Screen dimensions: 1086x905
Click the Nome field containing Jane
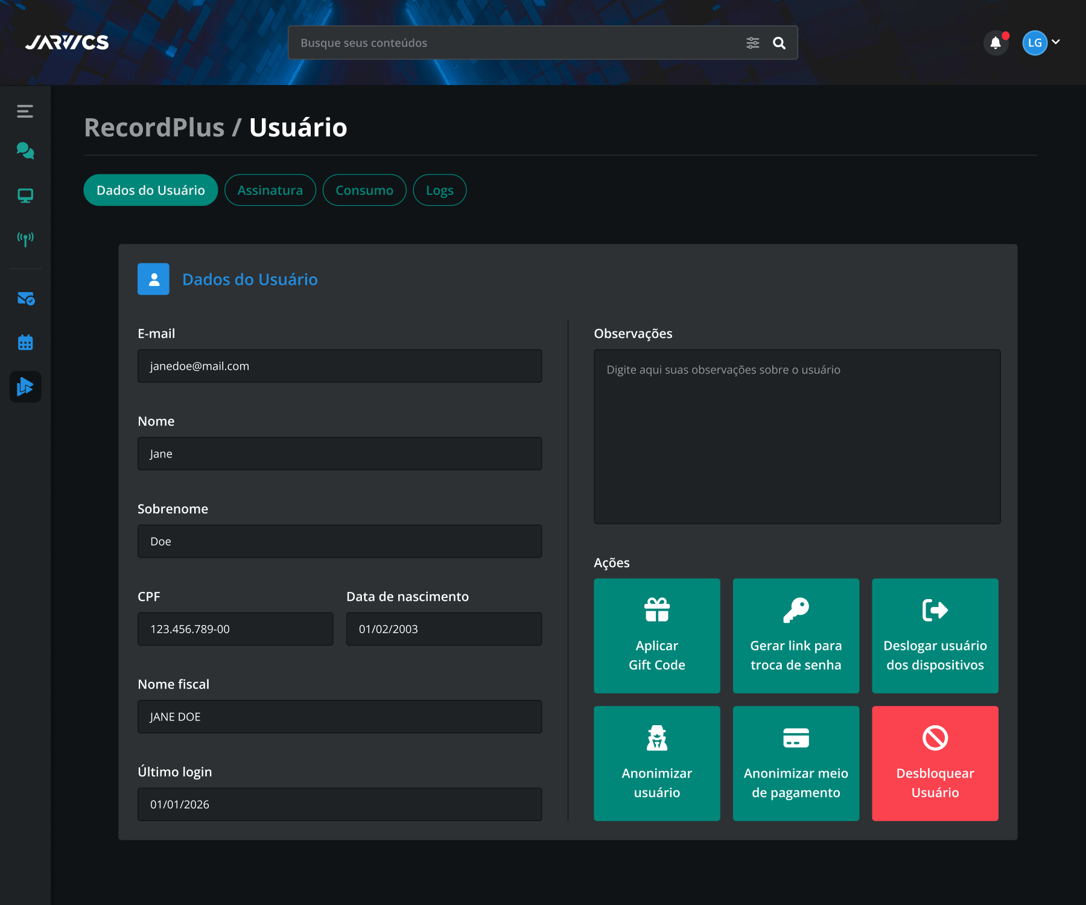(x=340, y=454)
